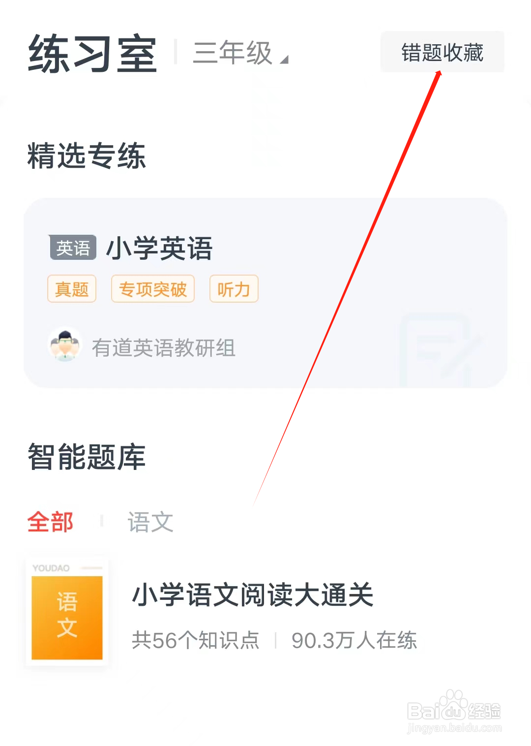Switch to the 语文 tab
The image size is (531, 746).
pyautogui.click(x=150, y=522)
